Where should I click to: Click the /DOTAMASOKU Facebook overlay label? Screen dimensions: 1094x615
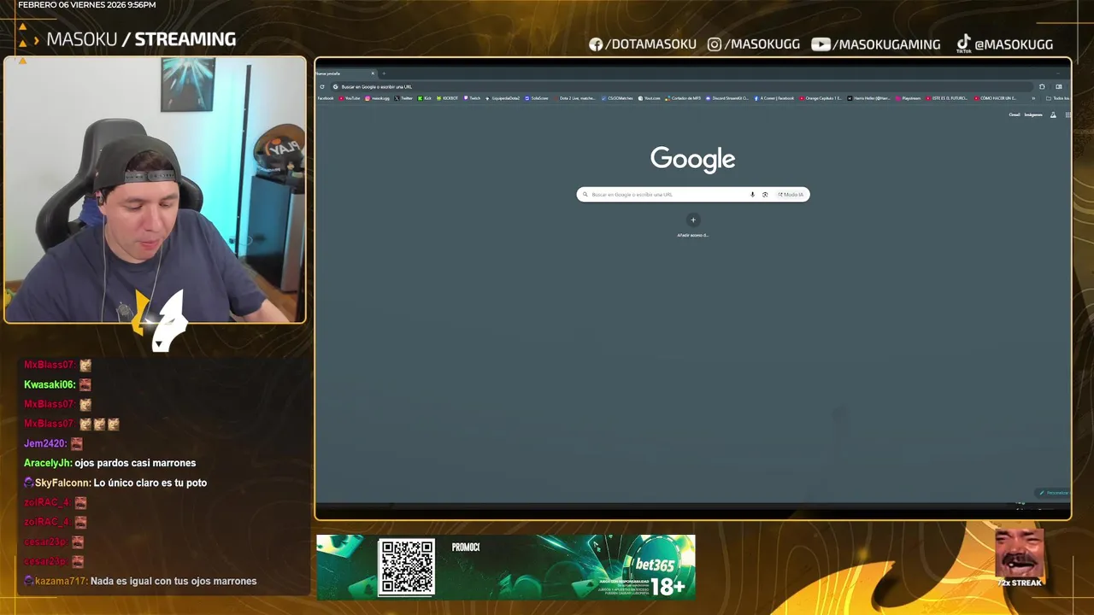pos(643,44)
